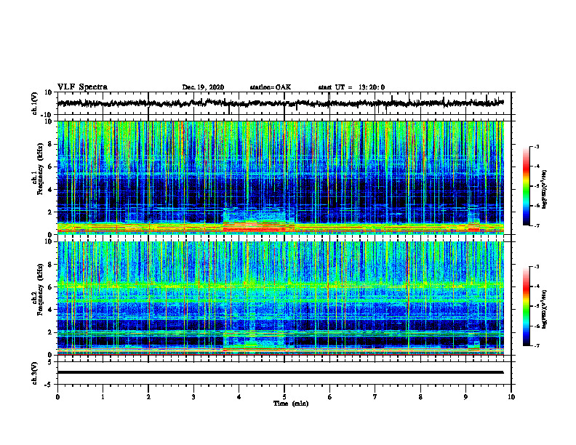576x445 pixels.
Task: Click the ch.2 spectrogram panel
Action: [280, 298]
